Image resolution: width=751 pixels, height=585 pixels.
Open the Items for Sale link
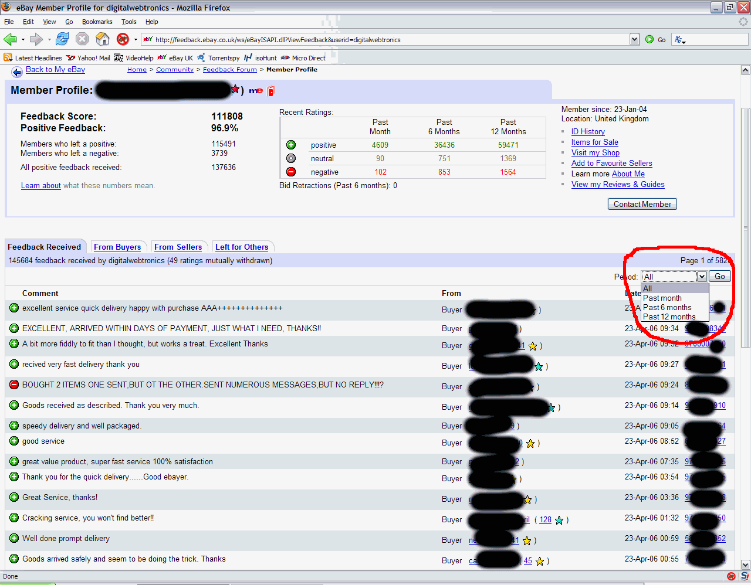coord(595,142)
